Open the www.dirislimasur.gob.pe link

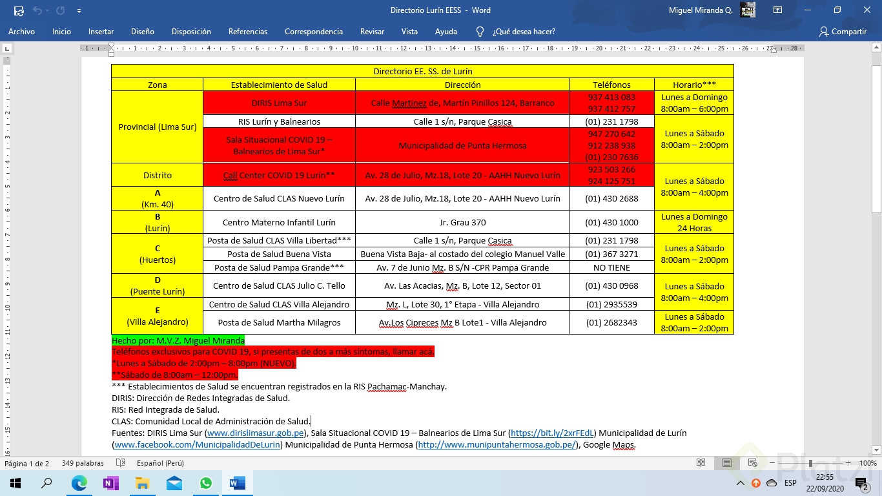[x=255, y=433]
